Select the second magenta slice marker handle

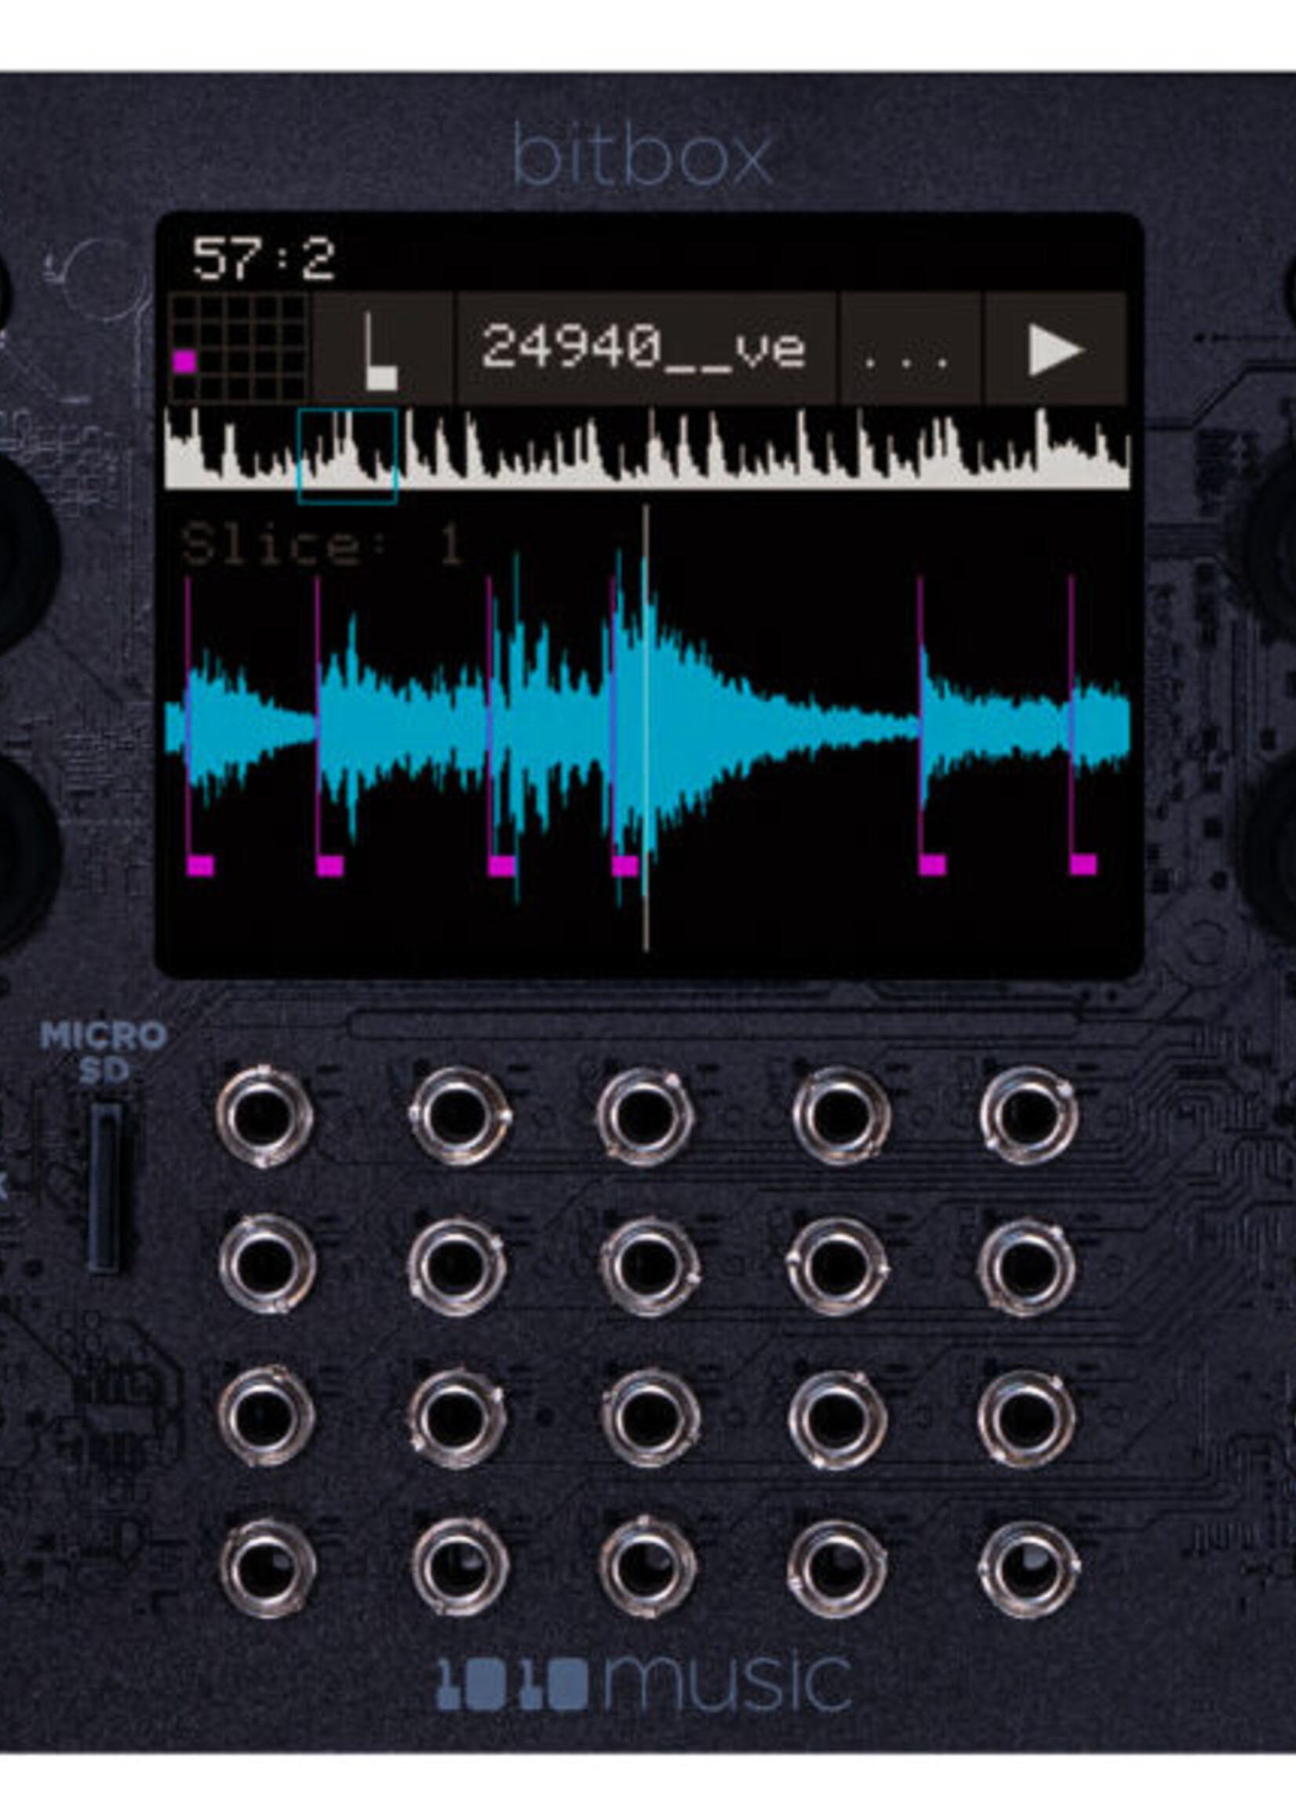click(x=329, y=866)
